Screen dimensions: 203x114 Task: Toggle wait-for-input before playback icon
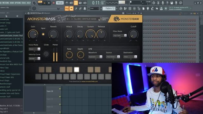(71, 3)
